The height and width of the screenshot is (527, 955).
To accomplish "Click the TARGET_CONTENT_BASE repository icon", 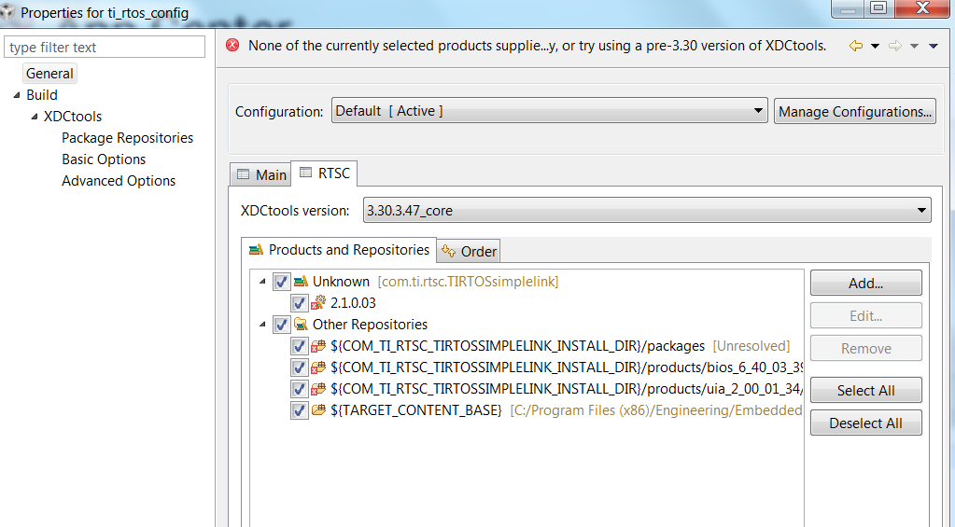I will click(x=318, y=410).
